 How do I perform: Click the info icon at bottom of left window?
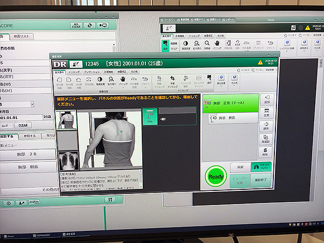[9, 204]
